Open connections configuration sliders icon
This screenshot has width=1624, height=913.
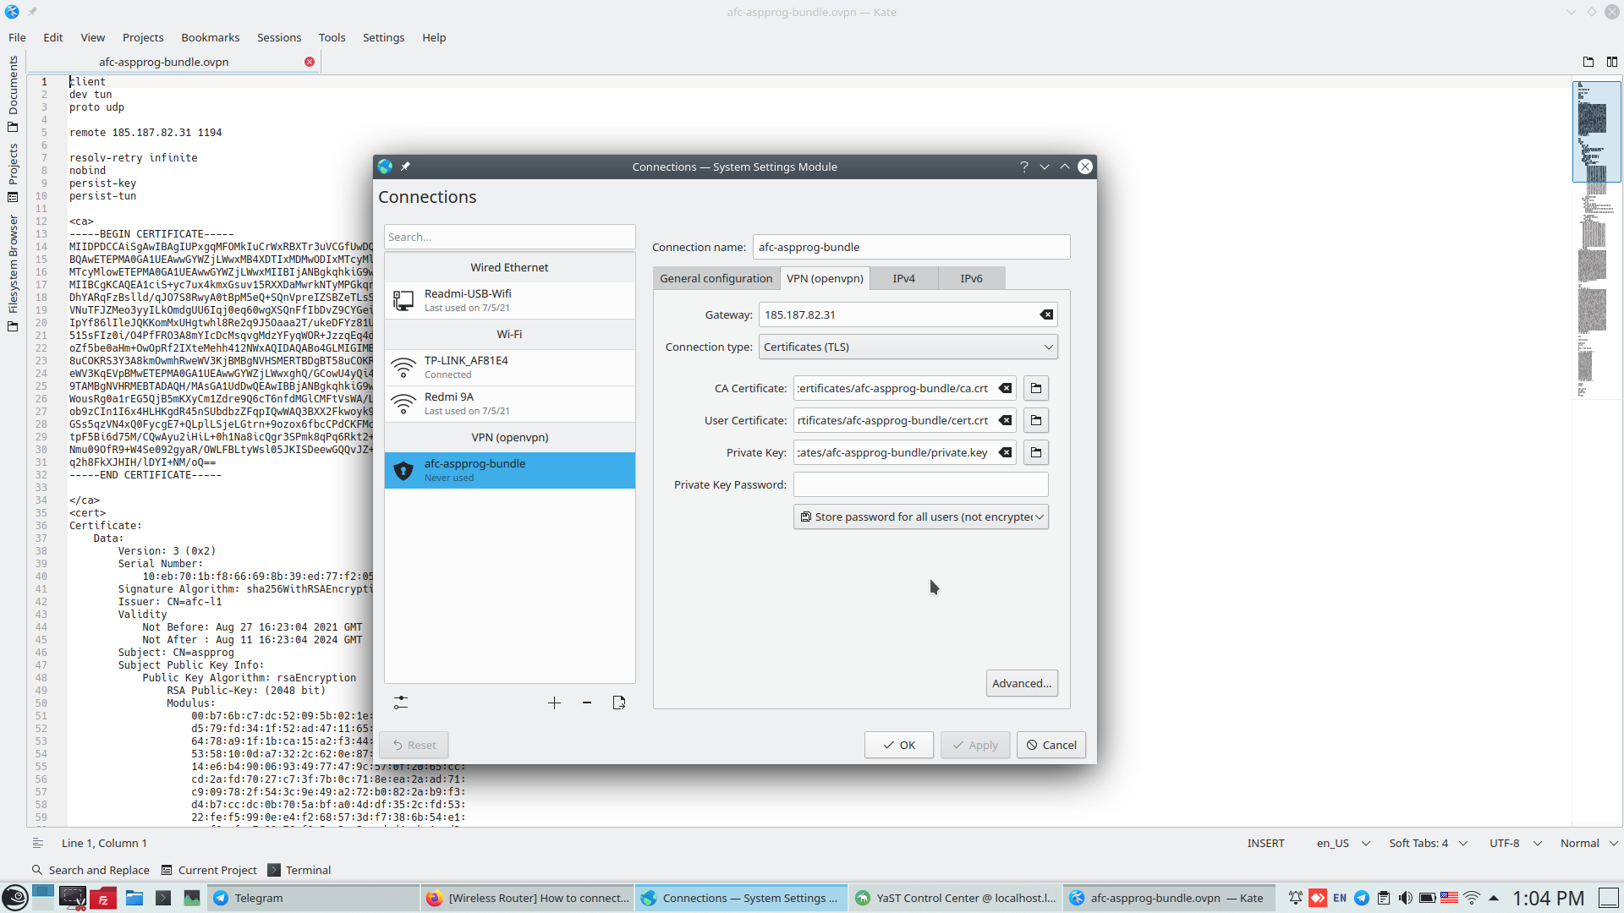point(401,703)
